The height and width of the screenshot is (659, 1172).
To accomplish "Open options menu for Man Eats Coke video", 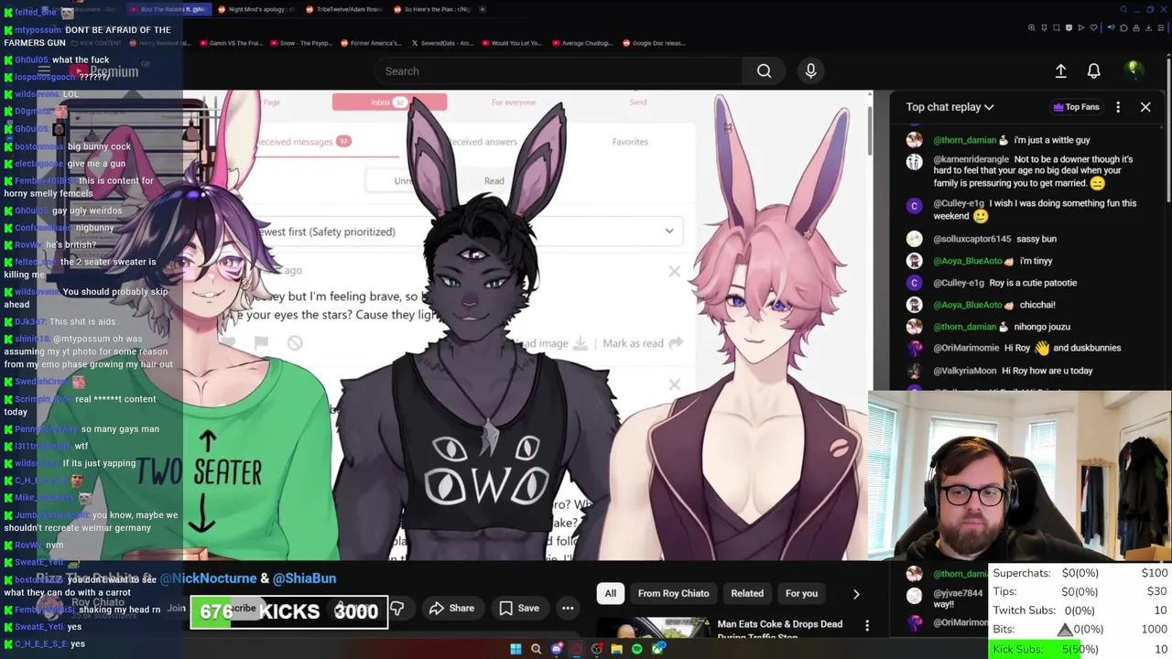I will pyautogui.click(x=867, y=626).
